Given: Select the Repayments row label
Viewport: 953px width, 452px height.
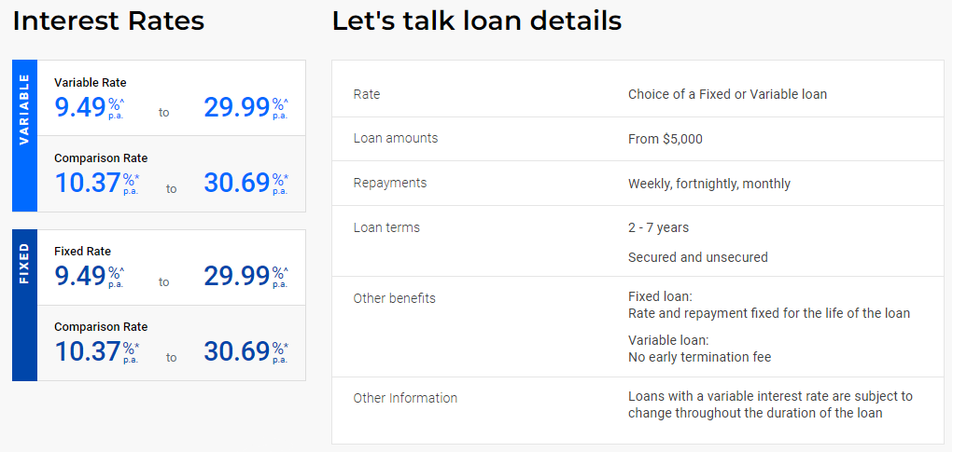Looking at the screenshot, I should [390, 183].
